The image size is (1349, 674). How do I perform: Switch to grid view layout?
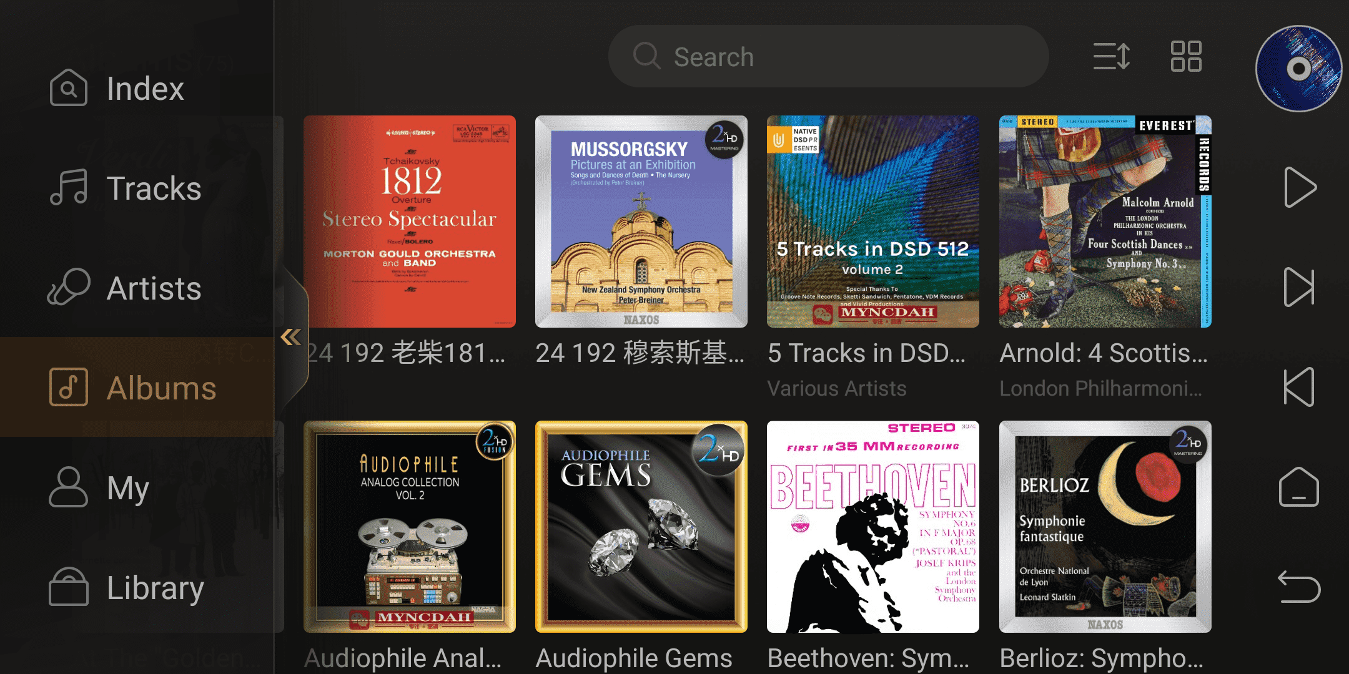point(1186,56)
